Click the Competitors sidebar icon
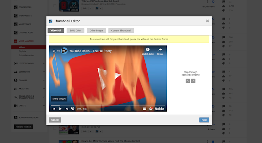This screenshot has width=262, height=143. [x=16, y=7]
